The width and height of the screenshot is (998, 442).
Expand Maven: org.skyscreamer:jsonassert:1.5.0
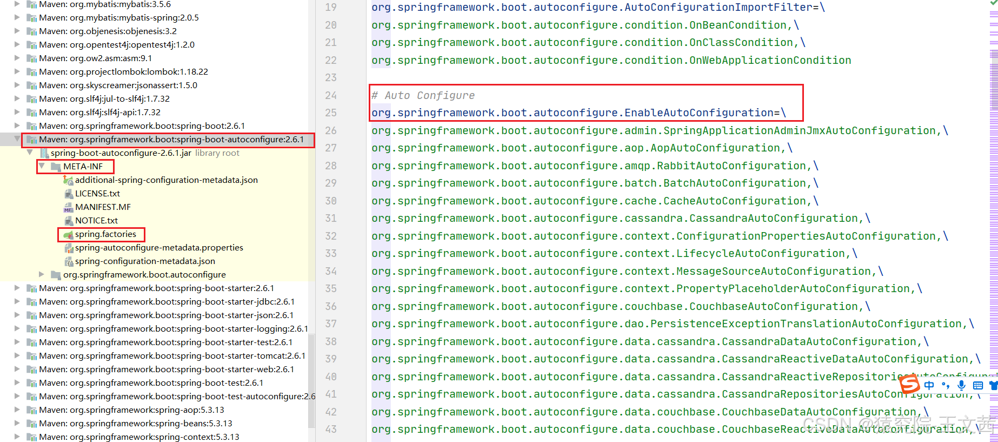[x=17, y=85]
